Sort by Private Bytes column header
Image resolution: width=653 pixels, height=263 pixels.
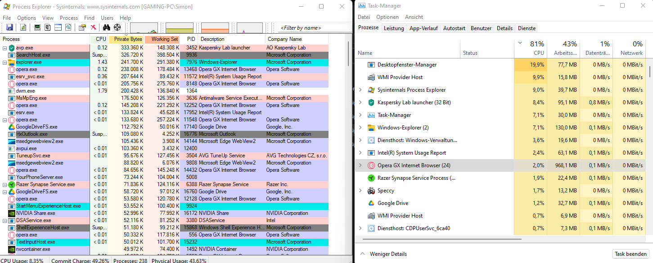126,39
